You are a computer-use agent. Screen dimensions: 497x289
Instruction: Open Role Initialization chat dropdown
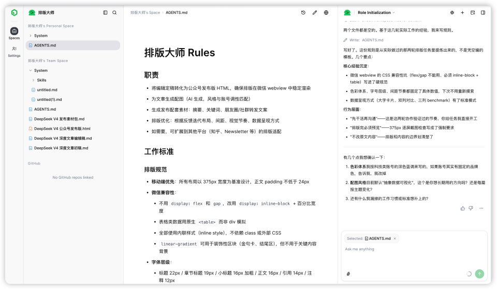[x=376, y=12]
